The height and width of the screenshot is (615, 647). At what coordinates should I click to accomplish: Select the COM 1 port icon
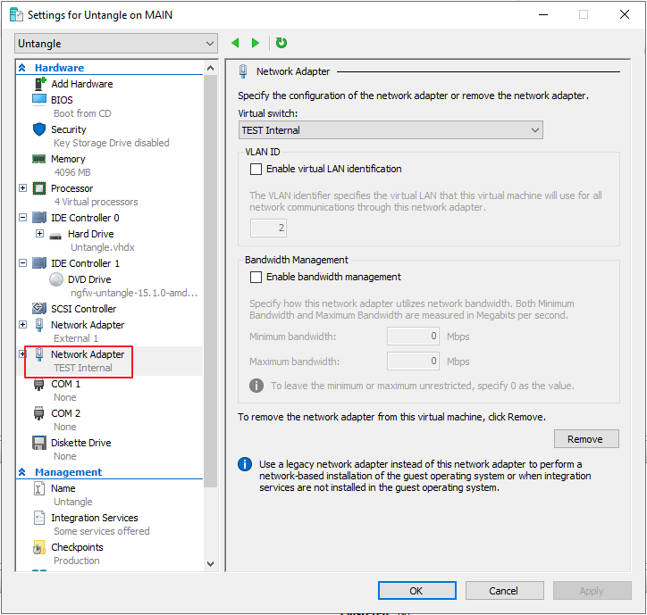(x=38, y=384)
